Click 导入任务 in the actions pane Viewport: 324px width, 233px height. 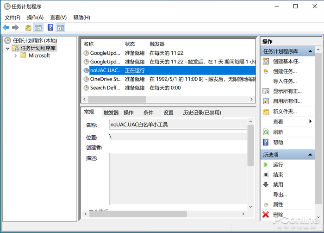pyautogui.click(x=285, y=81)
